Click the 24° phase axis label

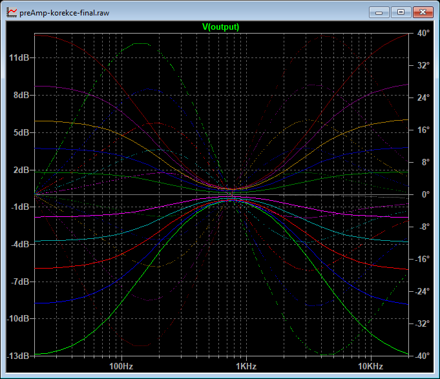coord(423,97)
